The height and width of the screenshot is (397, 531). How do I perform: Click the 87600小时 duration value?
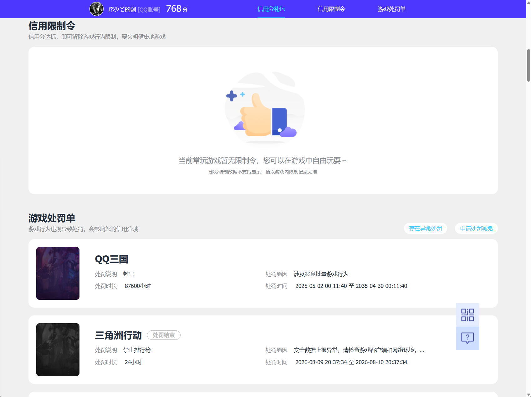138,286
